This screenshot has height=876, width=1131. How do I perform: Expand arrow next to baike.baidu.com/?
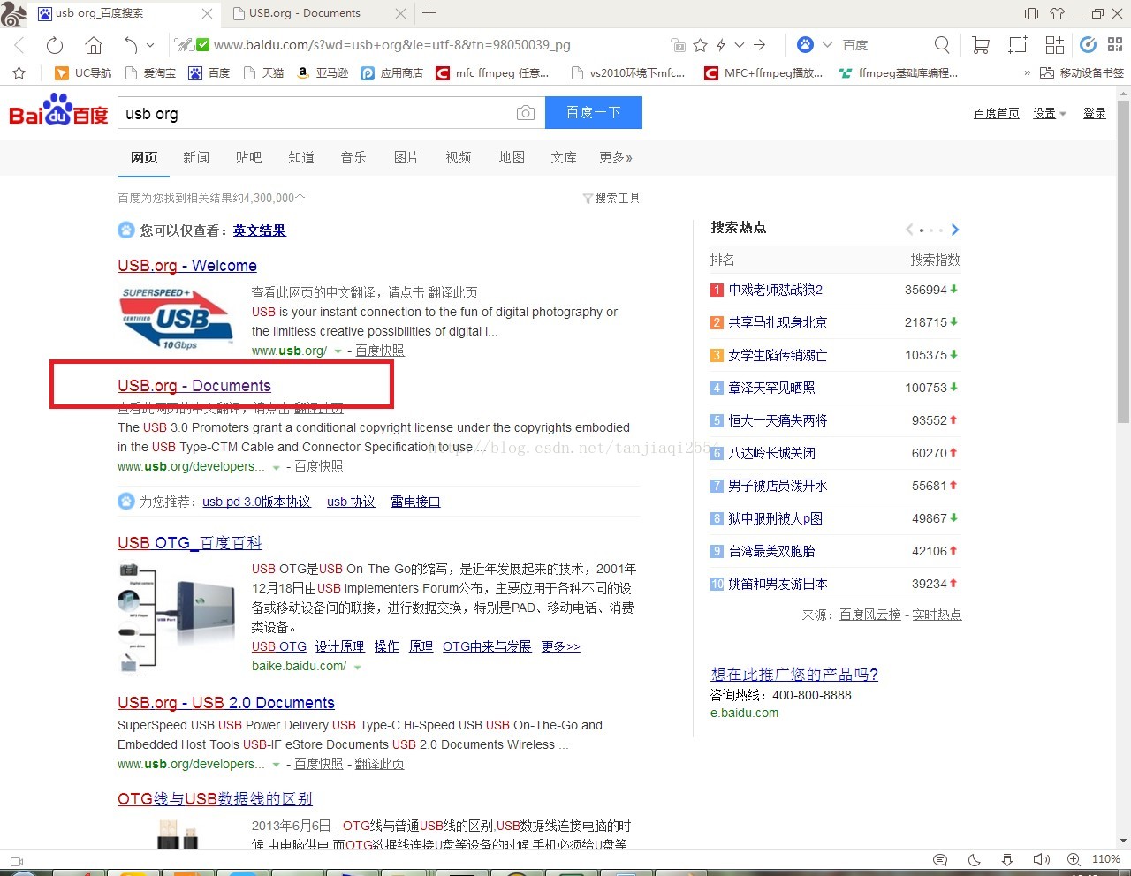(357, 668)
